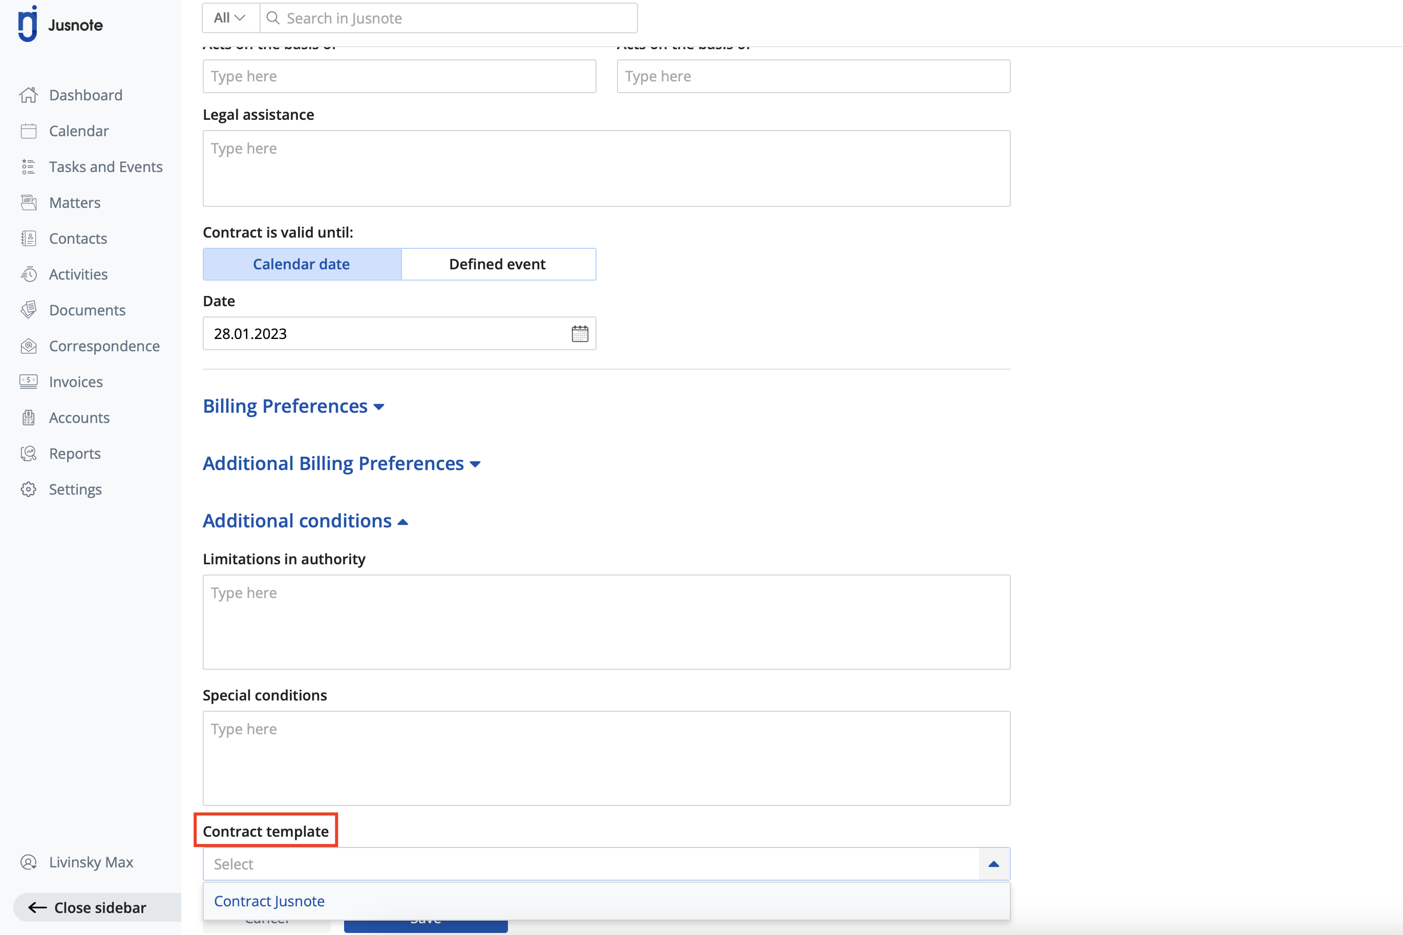This screenshot has height=935, width=1403.
Task: Click the Limitations in authority text area
Action: (606, 622)
